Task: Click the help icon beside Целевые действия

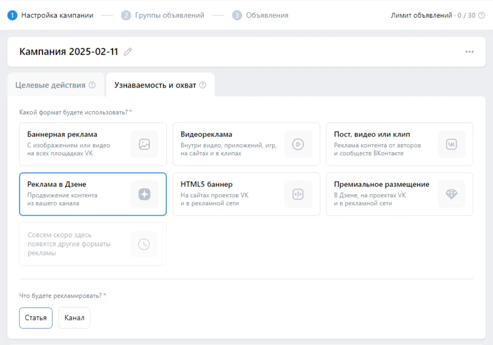Action: [x=92, y=85]
